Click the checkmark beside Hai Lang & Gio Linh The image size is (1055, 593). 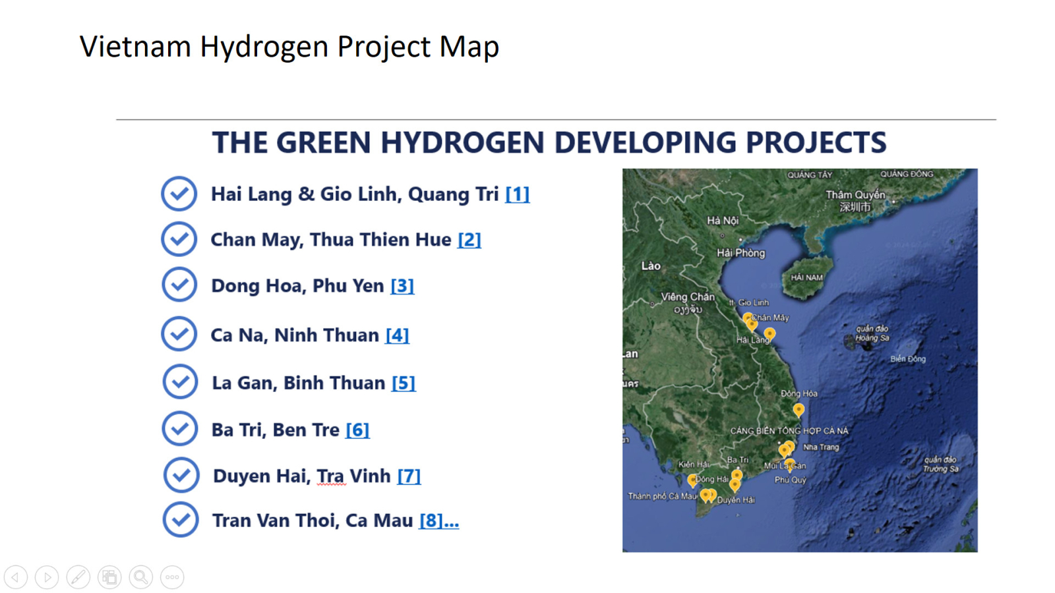tap(179, 194)
